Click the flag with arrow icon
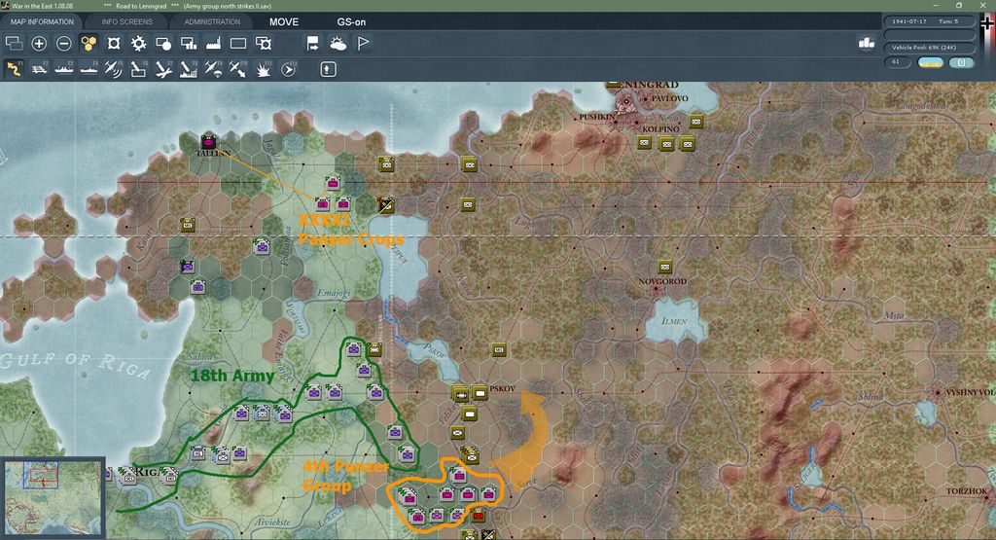 click(312, 43)
